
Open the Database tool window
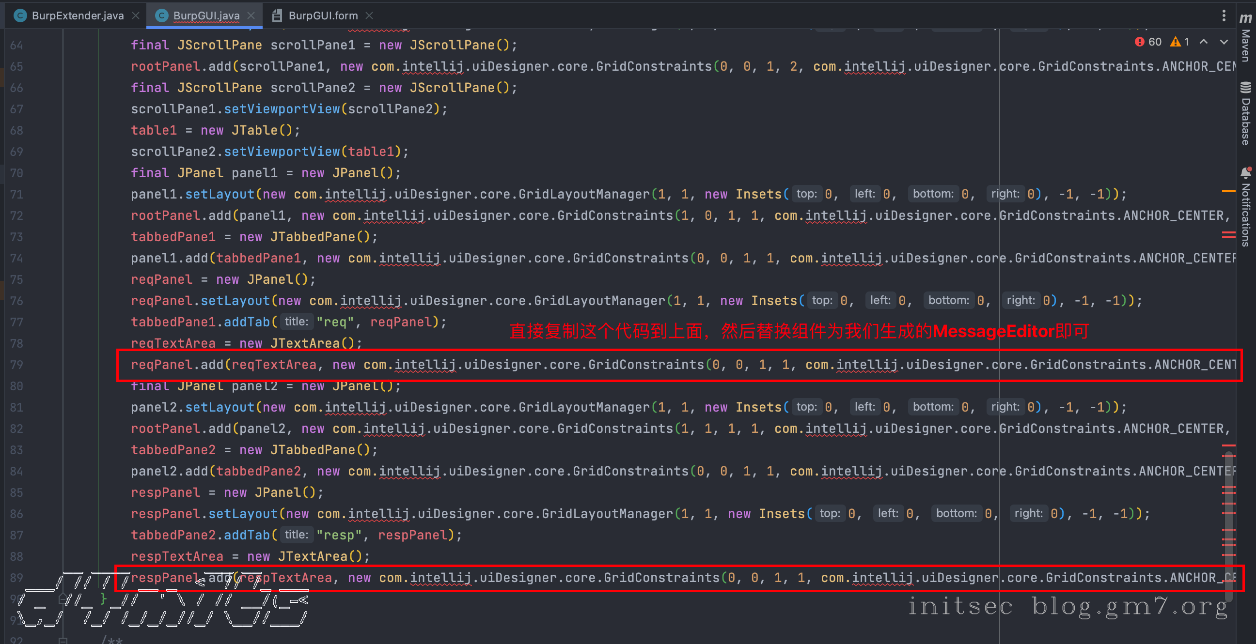(1245, 114)
